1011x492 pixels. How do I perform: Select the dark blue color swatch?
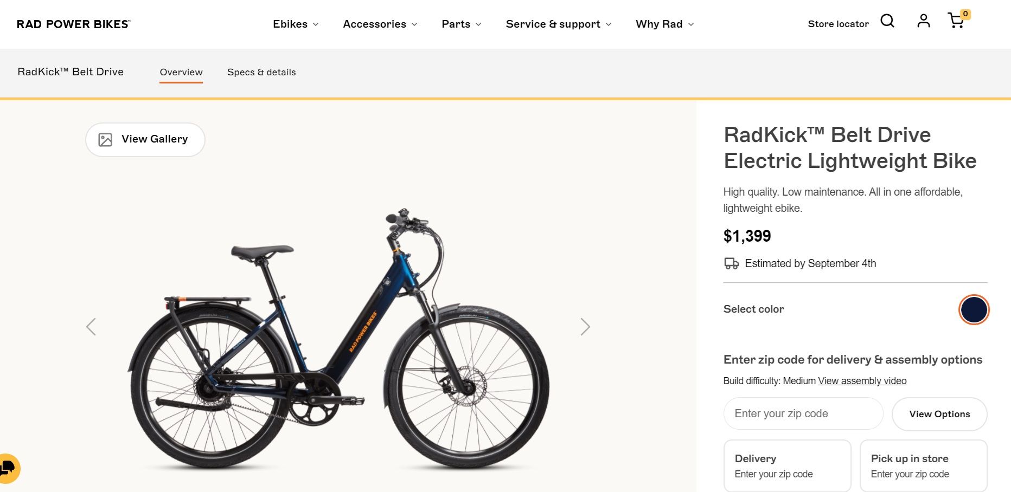(x=974, y=309)
